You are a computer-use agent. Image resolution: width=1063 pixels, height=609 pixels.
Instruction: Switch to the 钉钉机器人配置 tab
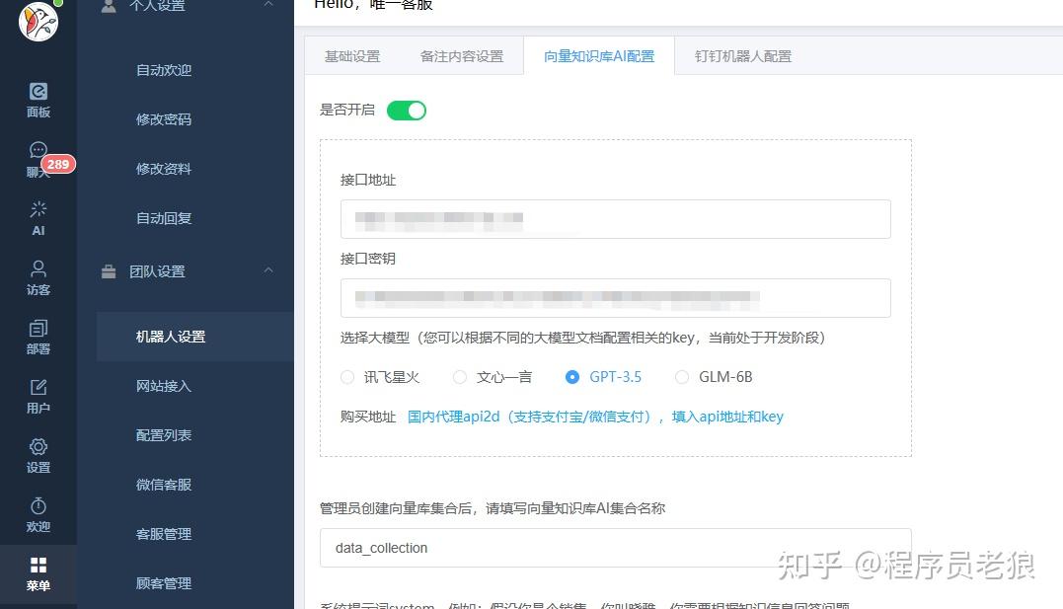click(x=743, y=56)
